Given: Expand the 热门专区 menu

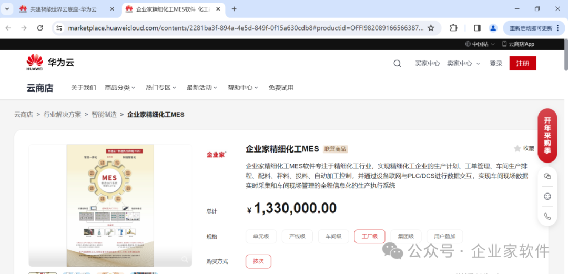Looking at the screenshot, I should pos(161,88).
